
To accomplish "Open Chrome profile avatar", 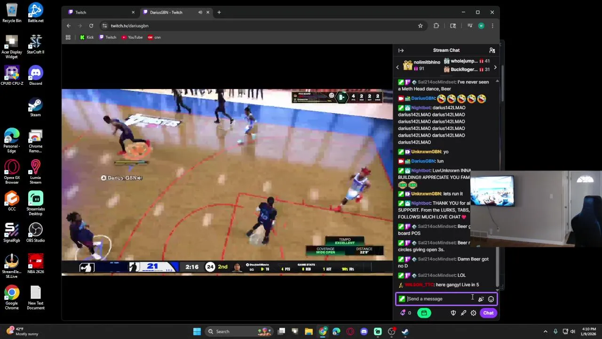I will pyautogui.click(x=481, y=26).
